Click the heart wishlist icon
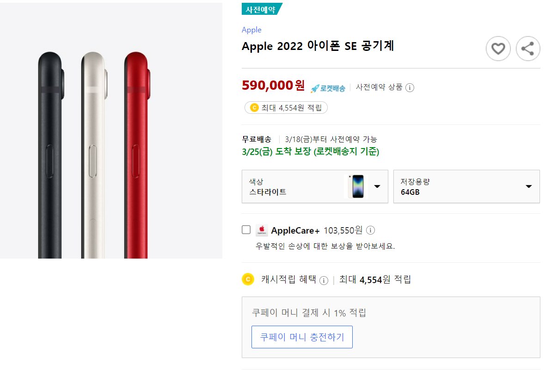This screenshot has width=545, height=371. click(498, 49)
